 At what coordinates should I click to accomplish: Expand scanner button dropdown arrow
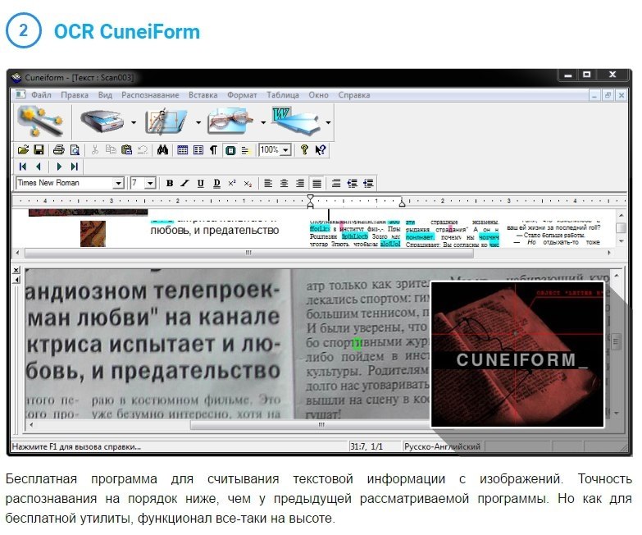tap(134, 122)
